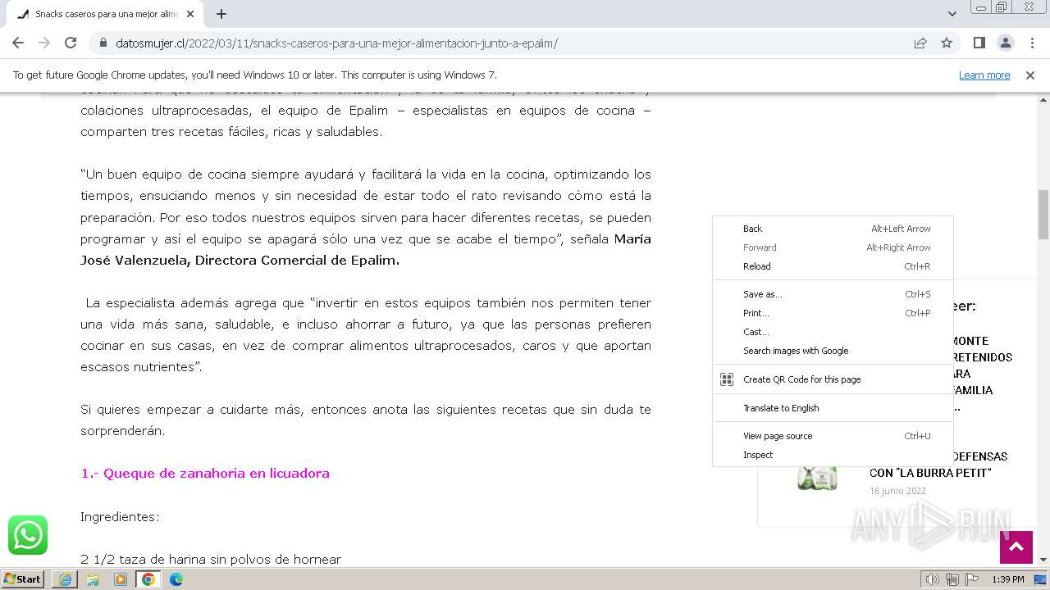Viewport: 1050px width, 590px height.
Task: Open the side panel icon
Action: point(979,43)
